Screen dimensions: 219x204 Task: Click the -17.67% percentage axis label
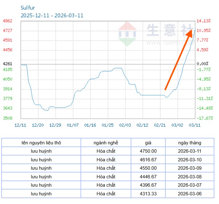(204, 118)
